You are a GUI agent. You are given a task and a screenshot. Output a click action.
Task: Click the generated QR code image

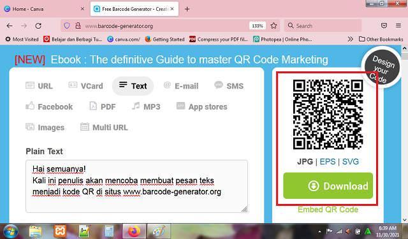click(328, 115)
